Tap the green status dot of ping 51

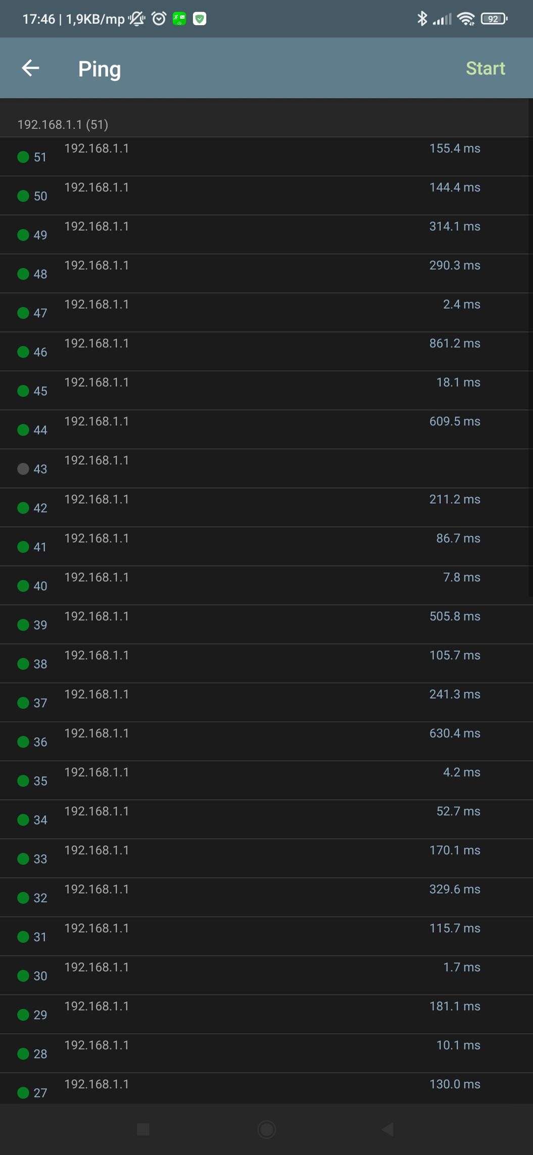tap(23, 157)
